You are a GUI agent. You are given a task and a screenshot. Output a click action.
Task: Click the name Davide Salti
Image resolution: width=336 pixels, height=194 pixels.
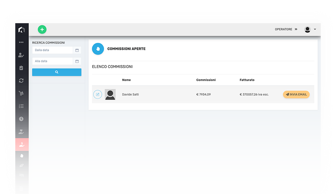tap(130, 95)
